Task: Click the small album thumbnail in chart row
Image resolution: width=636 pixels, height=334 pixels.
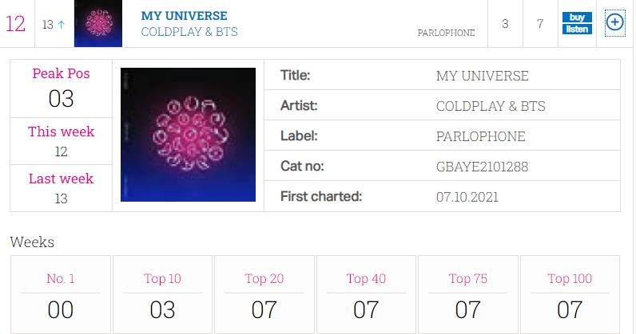Action: [x=98, y=24]
